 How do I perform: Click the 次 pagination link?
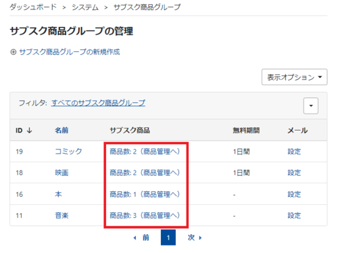point(191,237)
